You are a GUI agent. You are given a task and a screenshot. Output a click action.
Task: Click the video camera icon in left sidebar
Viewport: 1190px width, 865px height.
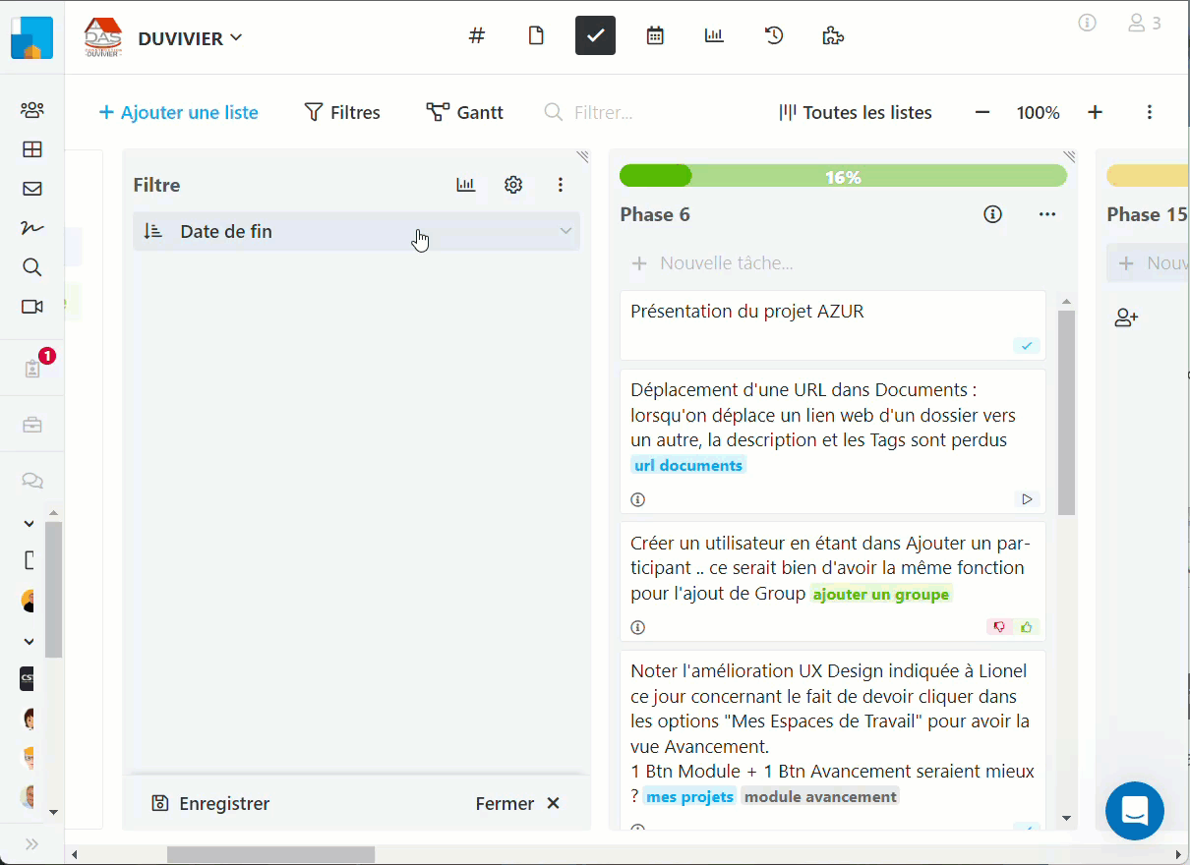[x=32, y=307]
